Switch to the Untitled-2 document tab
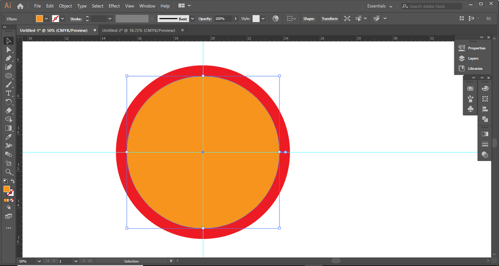The width and height of the screenshot is (499, 266). point(138,30)
